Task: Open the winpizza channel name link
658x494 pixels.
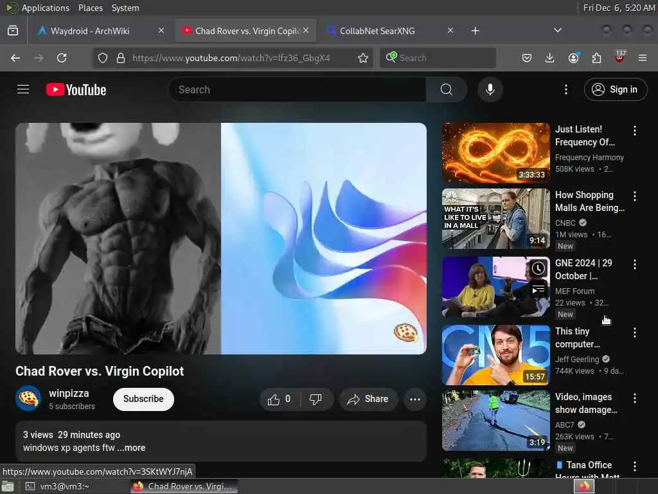Action: (x=69, y=394)
